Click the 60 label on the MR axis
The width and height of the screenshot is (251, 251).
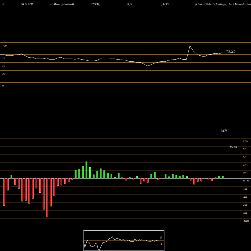coord(245,157)
